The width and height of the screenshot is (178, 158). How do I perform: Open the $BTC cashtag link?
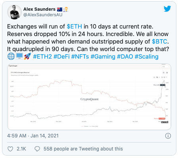tap(160, 42)
